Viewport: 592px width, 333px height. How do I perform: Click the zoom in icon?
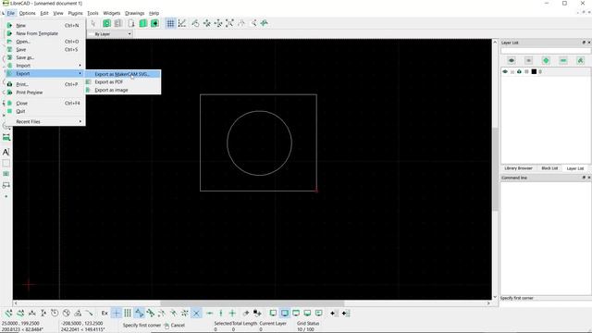[207, 23]
